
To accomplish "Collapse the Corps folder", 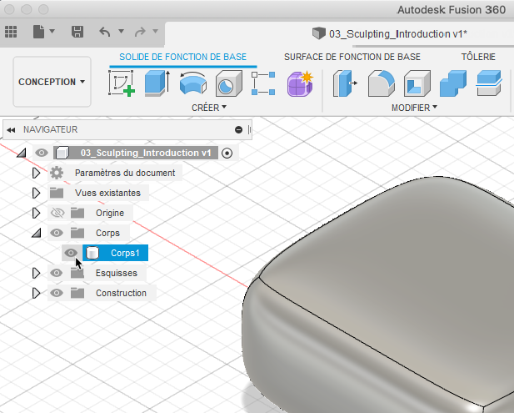I will point(37,233).
